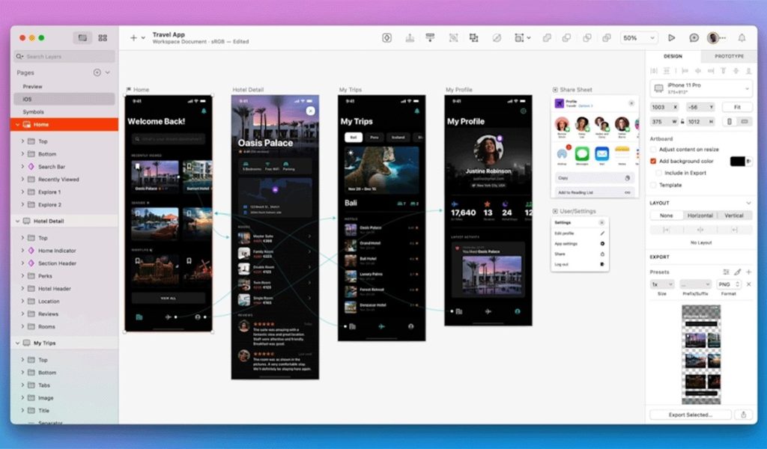Expand the Search Bar layer
Screen dimensions: 767x449
(22, 167)
